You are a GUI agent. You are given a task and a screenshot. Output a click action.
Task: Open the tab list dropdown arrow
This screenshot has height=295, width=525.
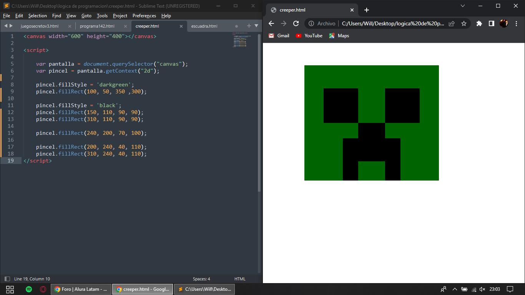tap(256, 26)
